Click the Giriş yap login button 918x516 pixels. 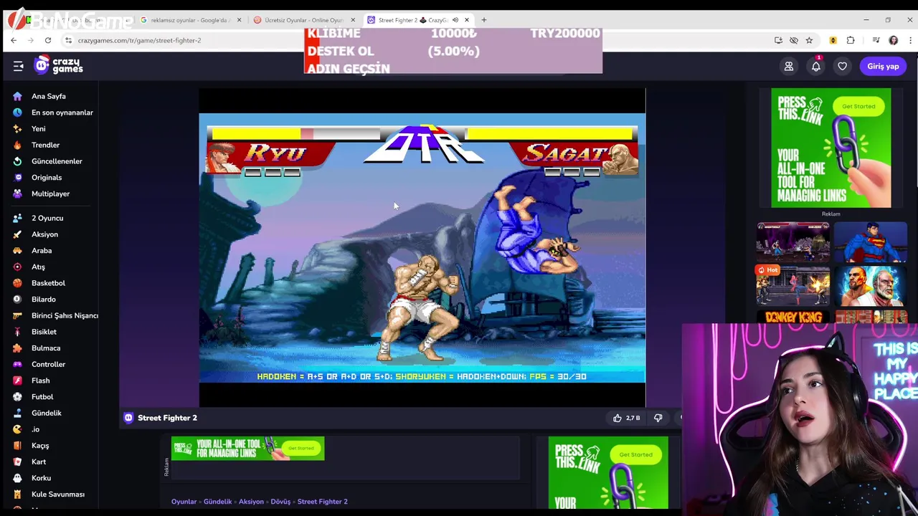coord(883,67)
